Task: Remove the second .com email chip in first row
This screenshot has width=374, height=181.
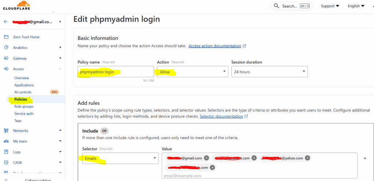Action: [254, 158]
